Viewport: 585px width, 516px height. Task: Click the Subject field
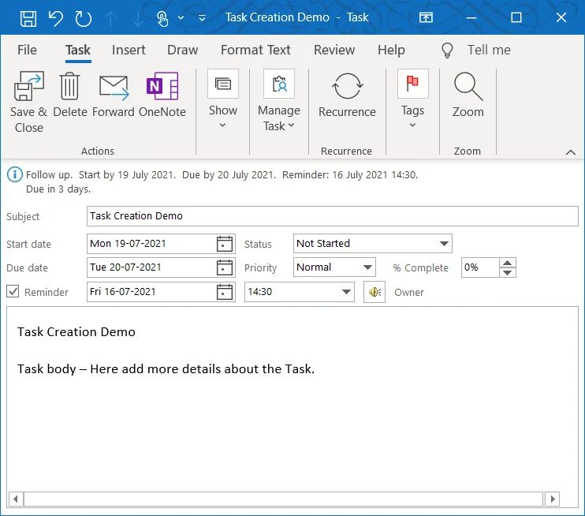pyautogui.click(x=333, y=216)
